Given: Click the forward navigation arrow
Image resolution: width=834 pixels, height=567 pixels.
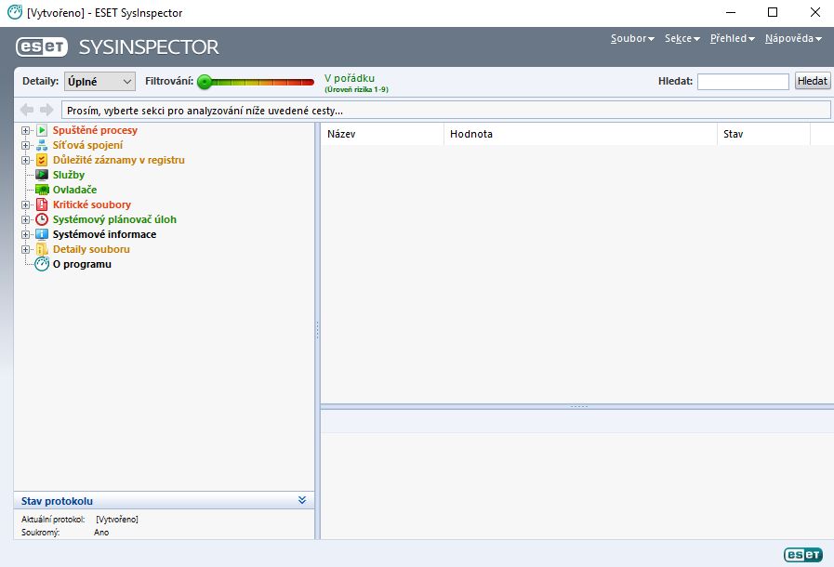Looking at the screenshot, I should (46, 110).
